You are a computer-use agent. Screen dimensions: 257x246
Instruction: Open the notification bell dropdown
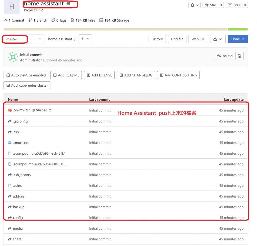(x=194, y=5)
